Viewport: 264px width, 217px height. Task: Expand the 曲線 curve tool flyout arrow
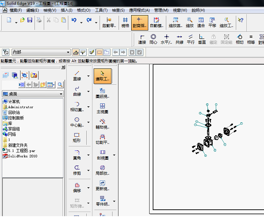[88, 91]
